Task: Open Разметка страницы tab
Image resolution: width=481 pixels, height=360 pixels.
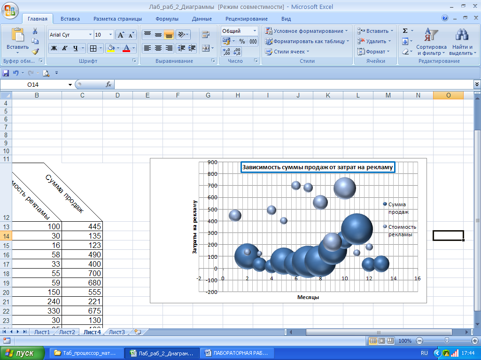Action: [x=117, y=19]
